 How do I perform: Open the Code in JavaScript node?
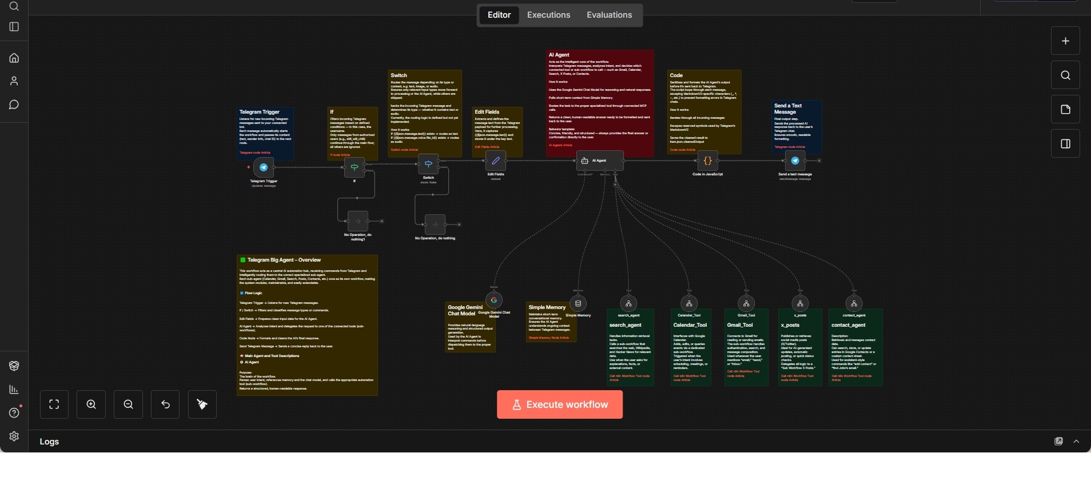(707, 161)
